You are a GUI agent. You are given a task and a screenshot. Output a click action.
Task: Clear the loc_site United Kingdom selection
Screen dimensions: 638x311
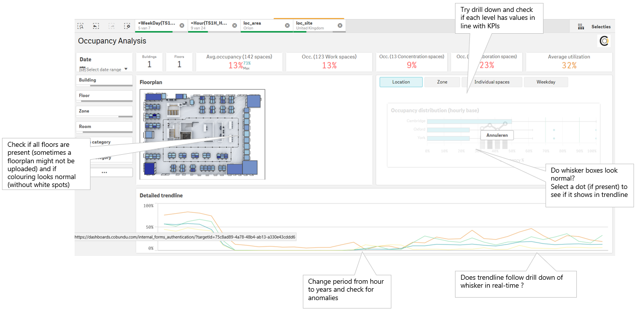click(x=340, y=25)
